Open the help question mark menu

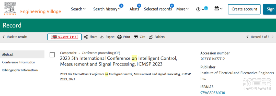point(200,9)
